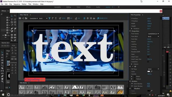Open the CentSchbk font family toolbar dropdown

coord(34,19)
